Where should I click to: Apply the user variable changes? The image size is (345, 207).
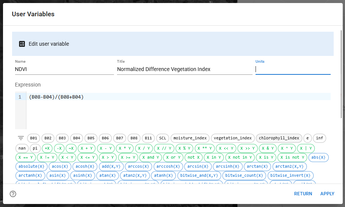point(327,194)
